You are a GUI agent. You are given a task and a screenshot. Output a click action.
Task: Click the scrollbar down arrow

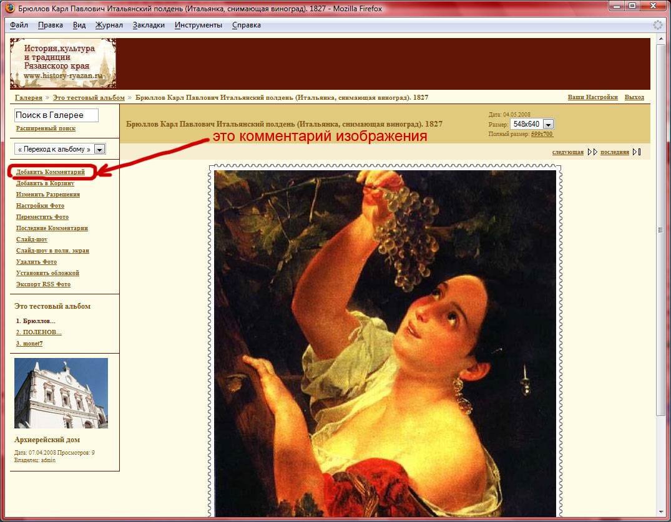661,512
